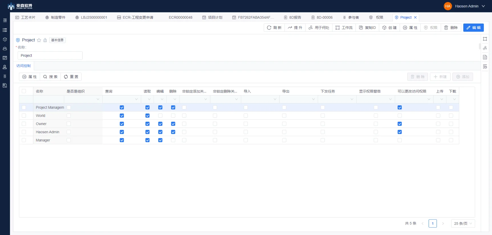Viewport: 492px width, 235px height.
Task: Open the cube icon in left sidebar
Action: [5, 39]
